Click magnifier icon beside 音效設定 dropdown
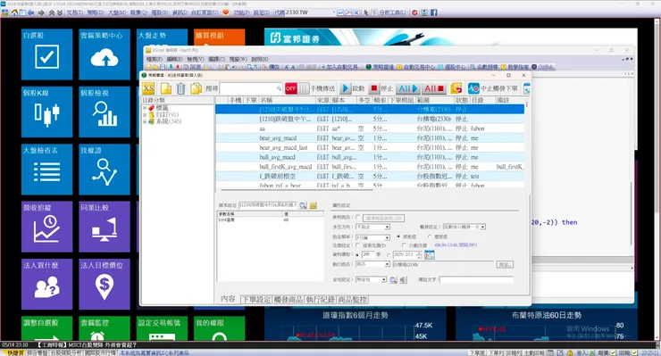The width and height of the screenshot is (661, 356). [x=393, y=280]
